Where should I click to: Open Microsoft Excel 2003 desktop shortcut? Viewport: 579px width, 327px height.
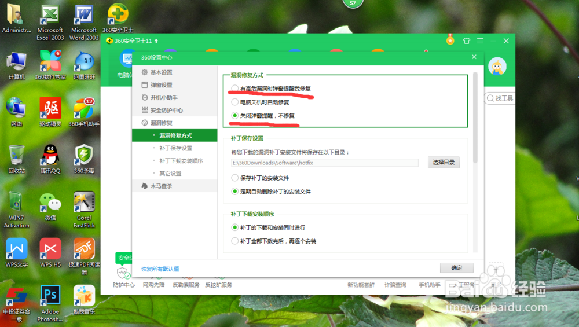point(50,22)
